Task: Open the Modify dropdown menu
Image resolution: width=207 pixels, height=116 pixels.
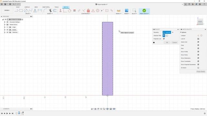Action: coord(50,14)
